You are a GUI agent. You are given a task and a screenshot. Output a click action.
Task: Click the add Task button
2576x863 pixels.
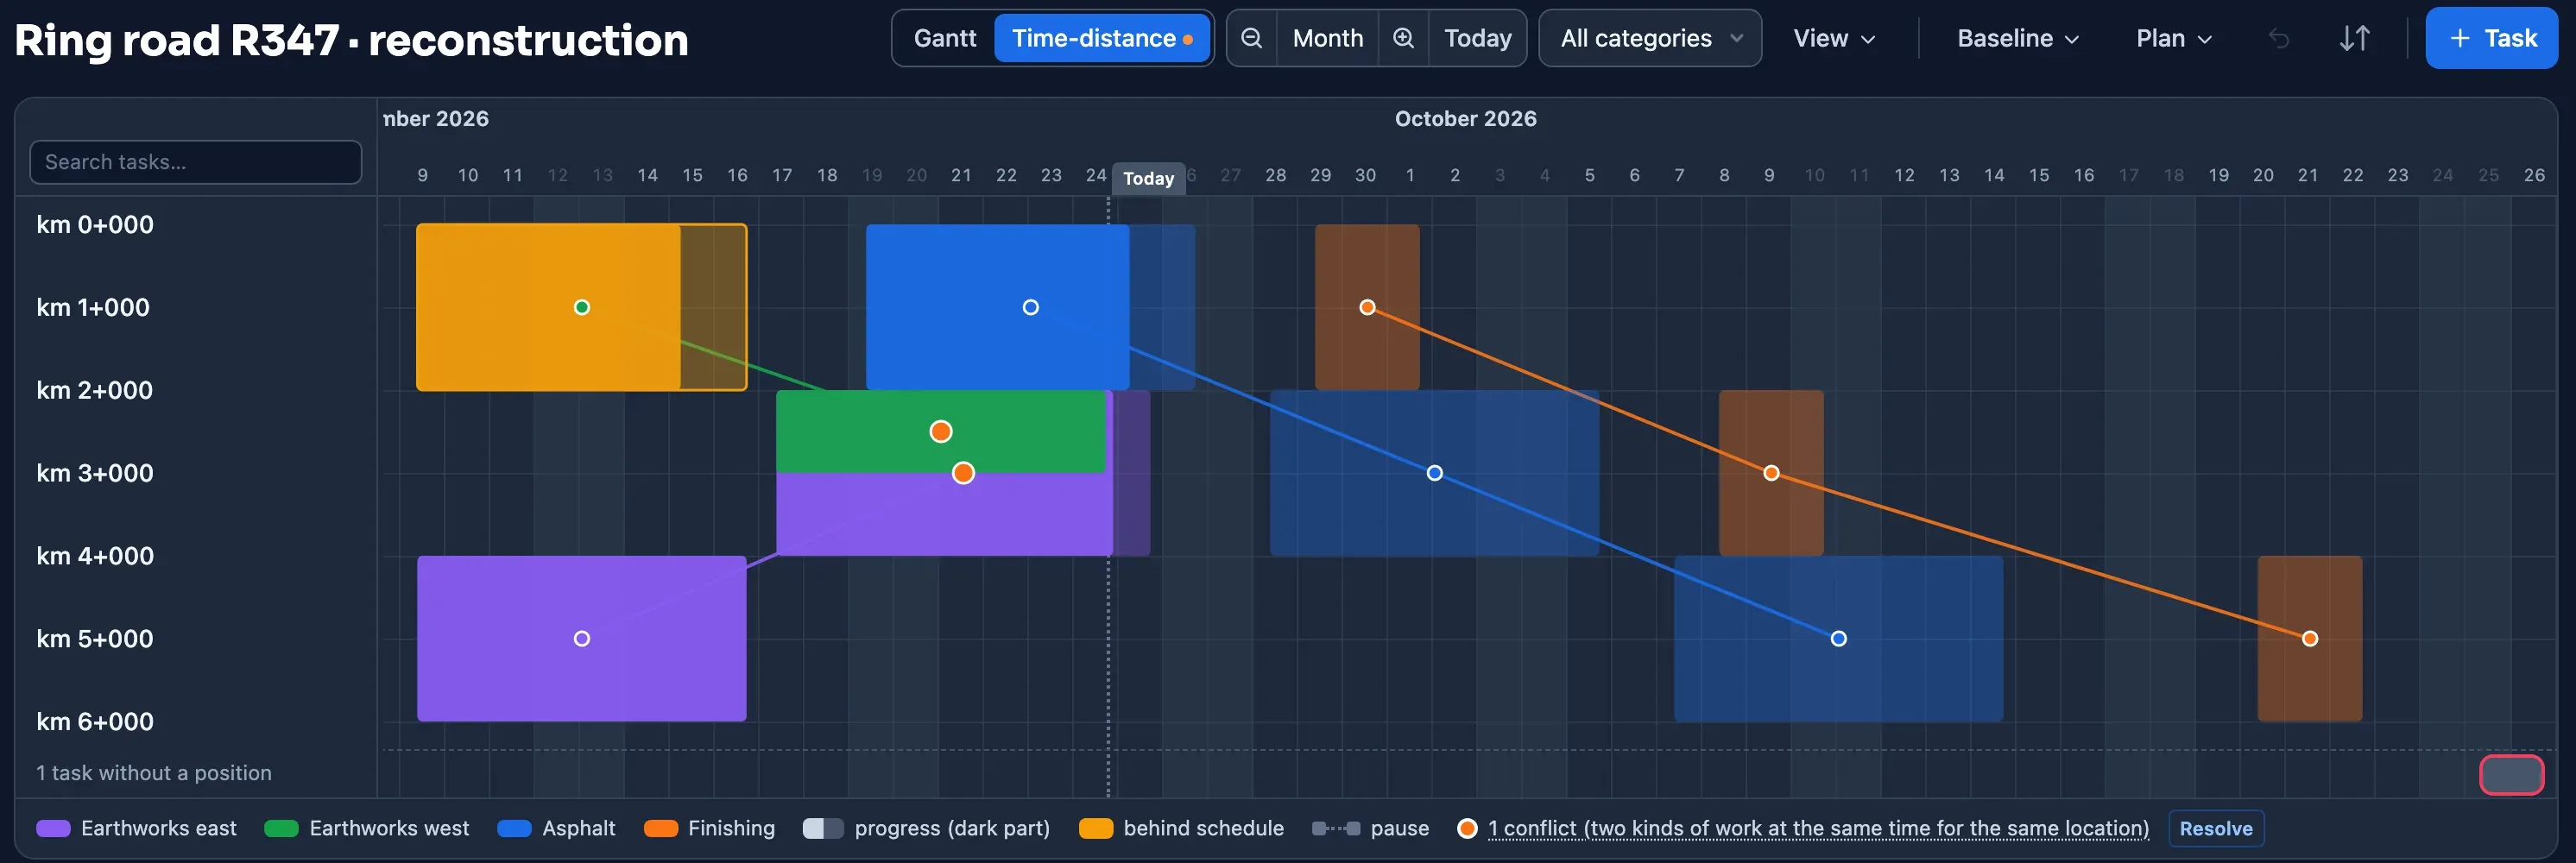coord(2491,38)
